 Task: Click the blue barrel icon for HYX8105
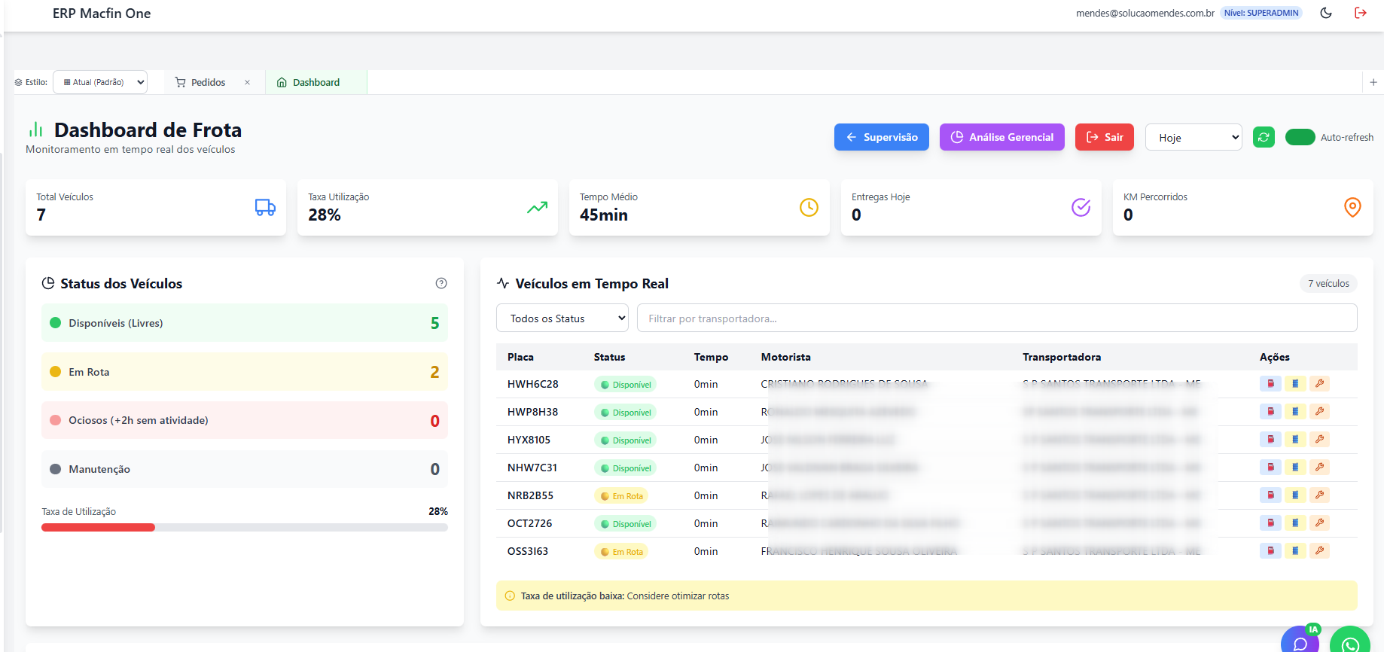point(1295,440)
